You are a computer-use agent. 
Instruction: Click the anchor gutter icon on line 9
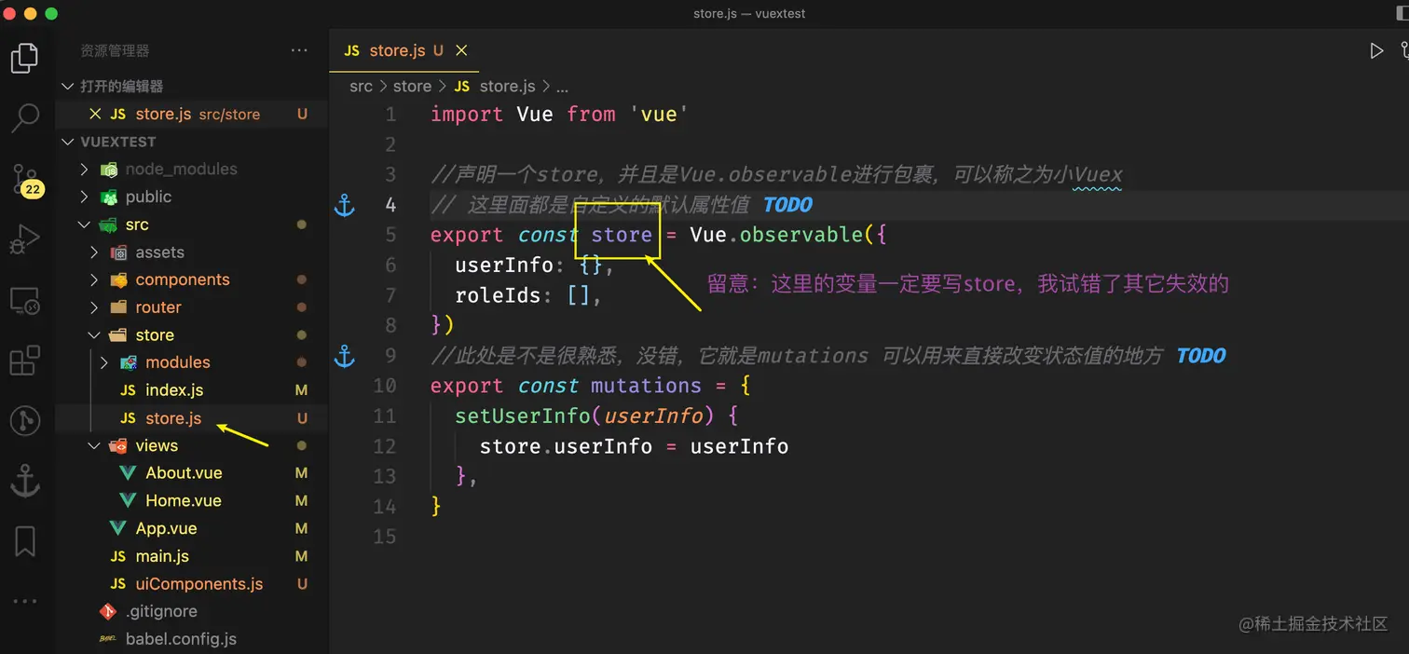pyautogui.click(x=345, y=356)
